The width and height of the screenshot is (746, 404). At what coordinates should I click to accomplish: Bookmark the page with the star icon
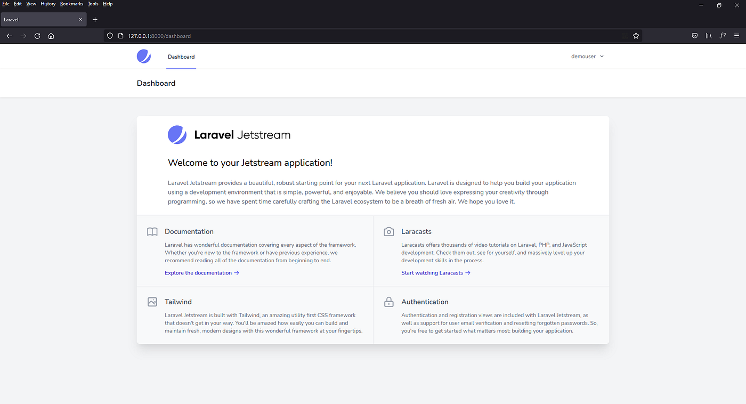pyautogui.click(x=635, y=36)
